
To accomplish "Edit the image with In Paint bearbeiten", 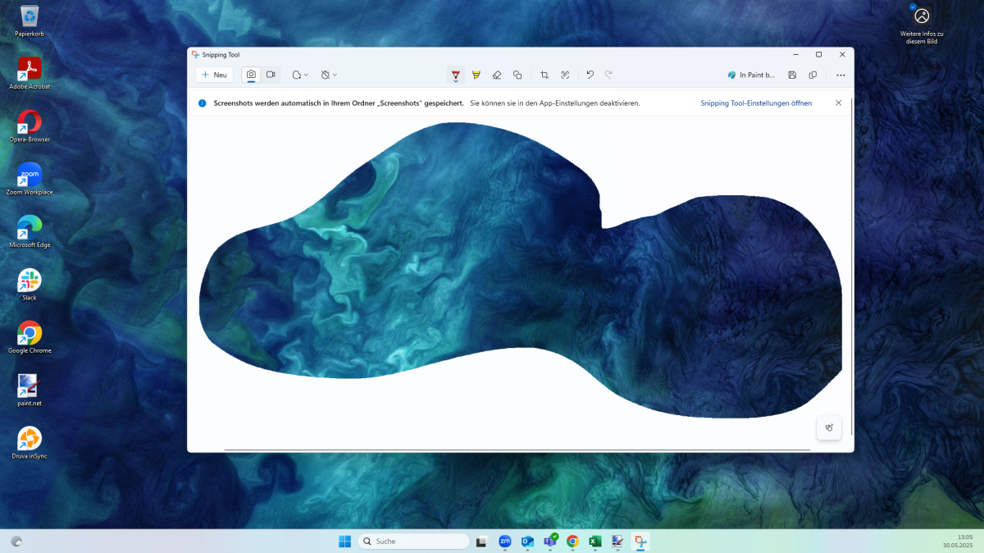I will click(x=751, y=75).
